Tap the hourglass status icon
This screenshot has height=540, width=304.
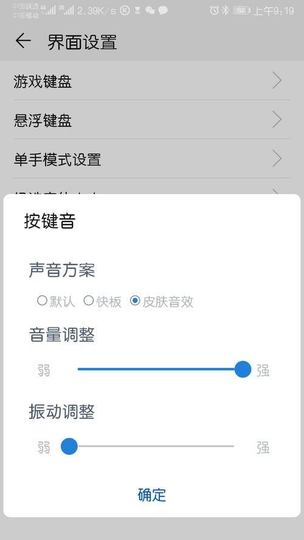138,11
